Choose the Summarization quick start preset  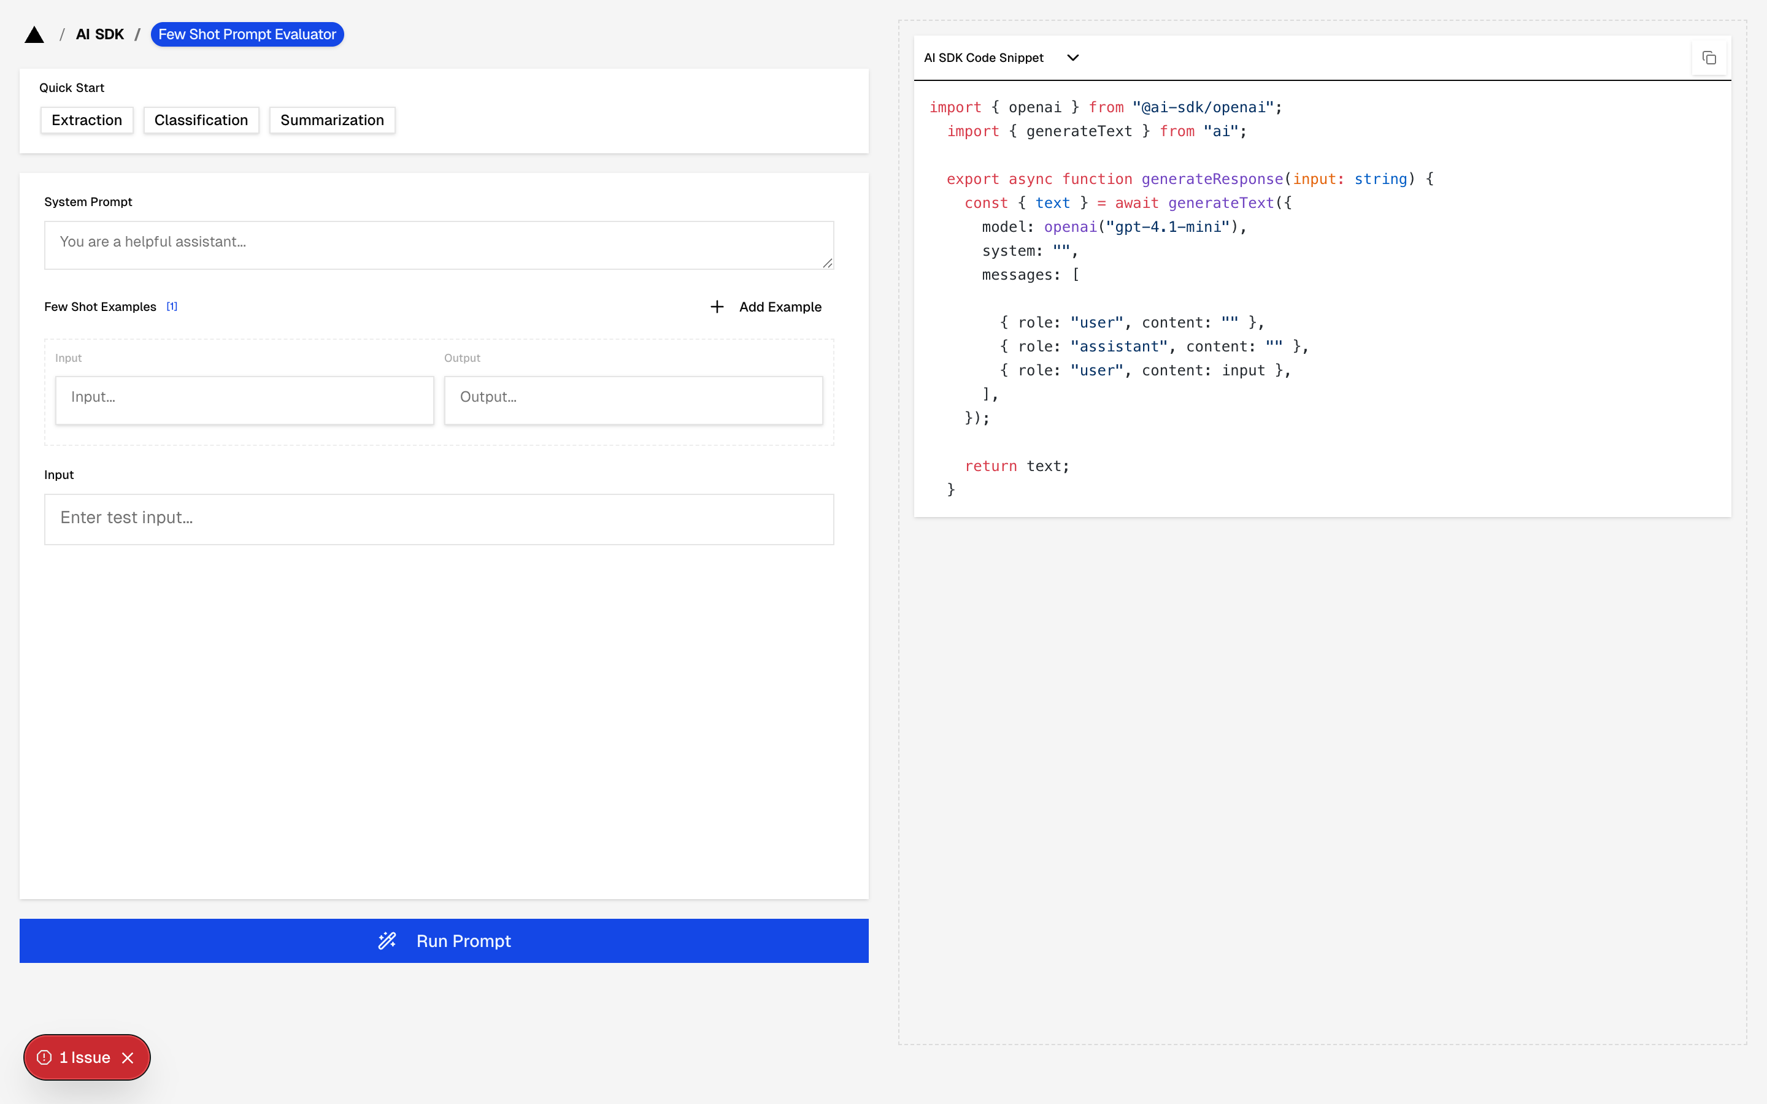click(x=332, y=120)
